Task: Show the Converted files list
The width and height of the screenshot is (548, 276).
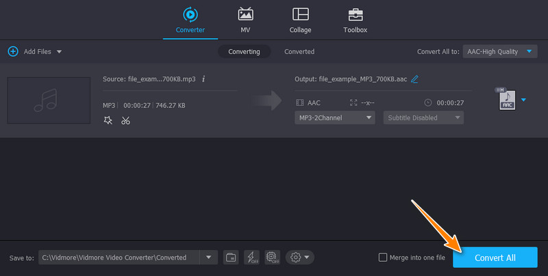Action: point(299,51)
